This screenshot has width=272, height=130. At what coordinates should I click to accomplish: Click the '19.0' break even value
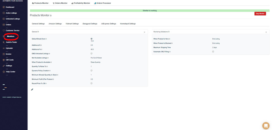[x=92, y=41]
